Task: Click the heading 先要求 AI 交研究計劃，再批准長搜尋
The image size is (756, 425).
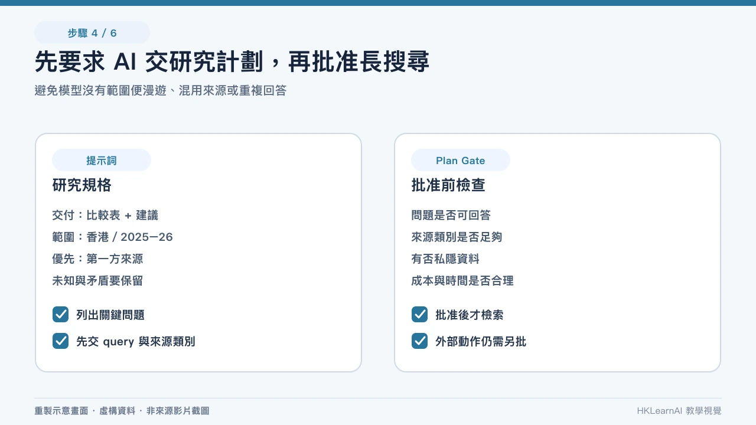Action: click(x=232, y=63)
